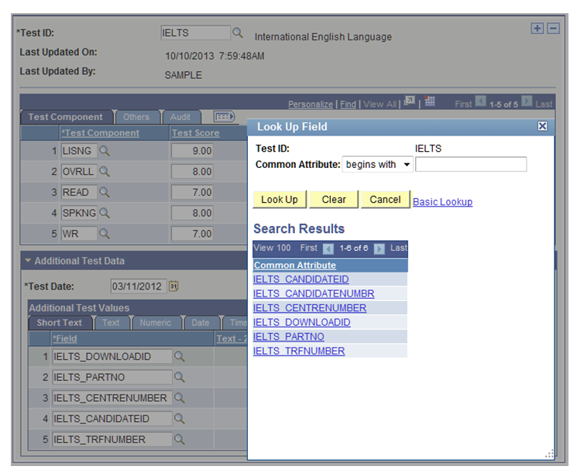Click zoom grid icon in grid toolbar
The image size is (577, 473).
[x=410, y=101]
